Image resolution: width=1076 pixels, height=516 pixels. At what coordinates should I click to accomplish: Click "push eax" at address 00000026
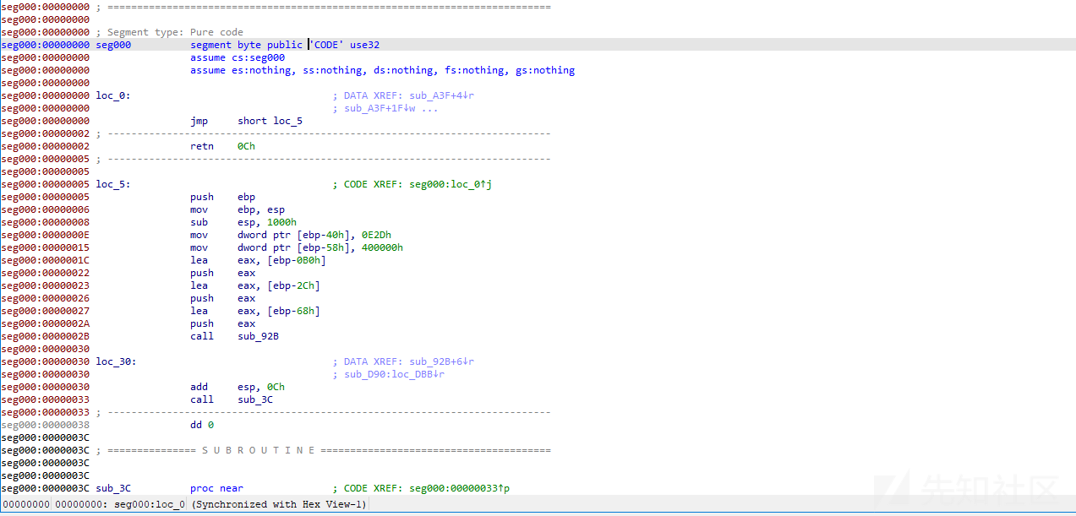(222, 298)
